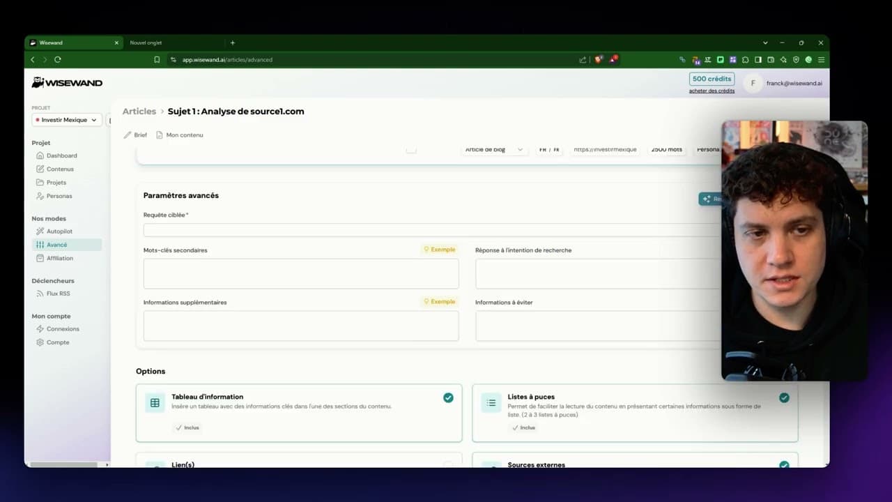892x502 pixels.
Task: Disable the Tableau d'information option
Action: [448, 397]
